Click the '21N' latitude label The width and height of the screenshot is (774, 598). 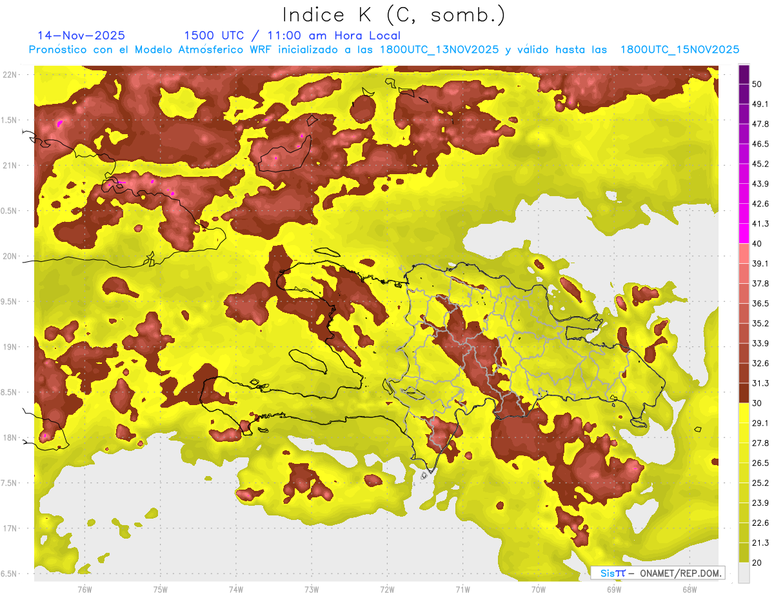click(10, 165)
